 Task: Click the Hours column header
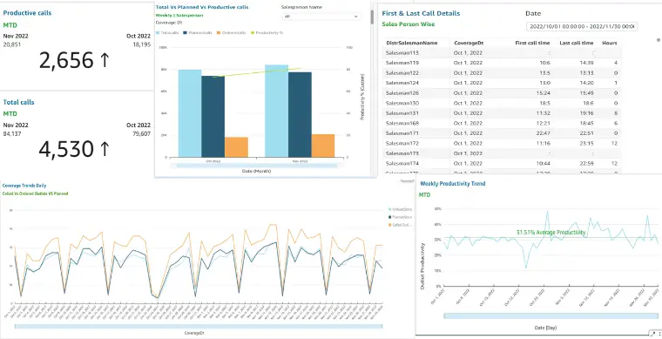(x=609, y=43)
